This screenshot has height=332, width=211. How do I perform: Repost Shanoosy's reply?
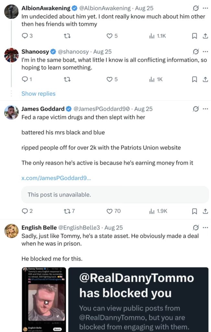pos(67,79)
